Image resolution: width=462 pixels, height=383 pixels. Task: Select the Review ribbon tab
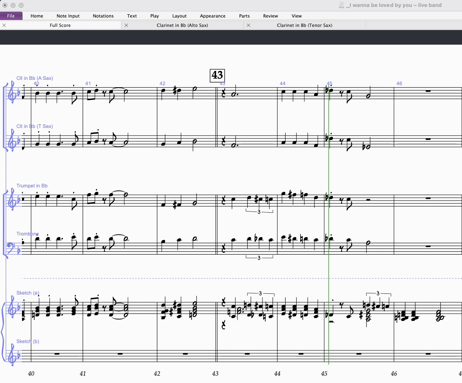pyautogui.click(x=271, y=16)
